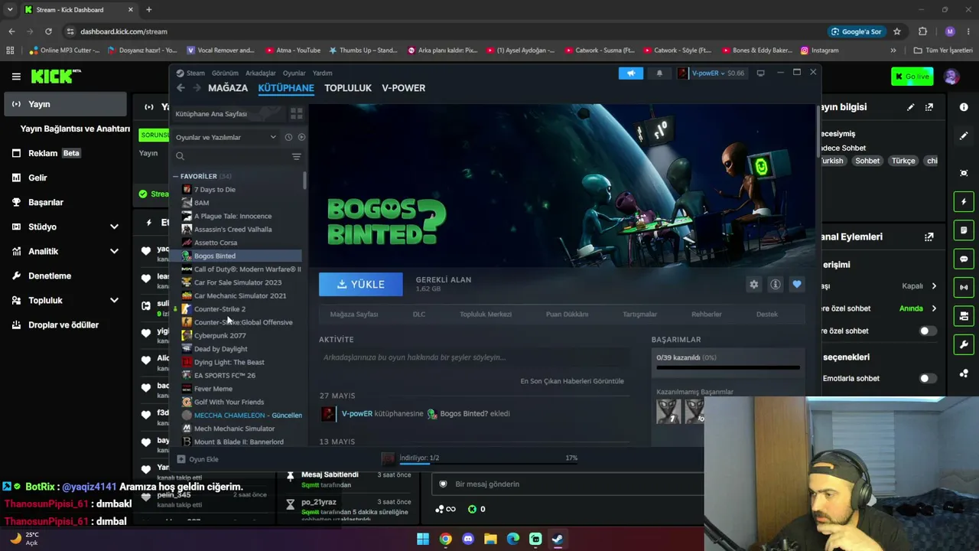Open Steam notifications bell
979x551 pixels.
click(659, 73)
